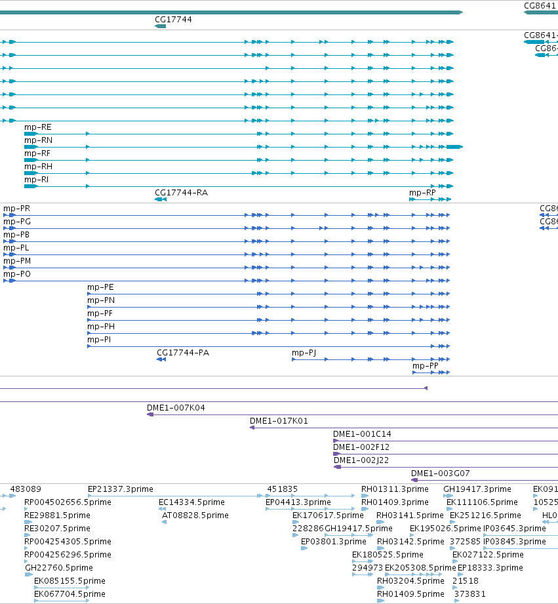This screenshot has height=604, width=558.
Task: Open the EP04413.3prime EST label
Action: click(298, 502)
